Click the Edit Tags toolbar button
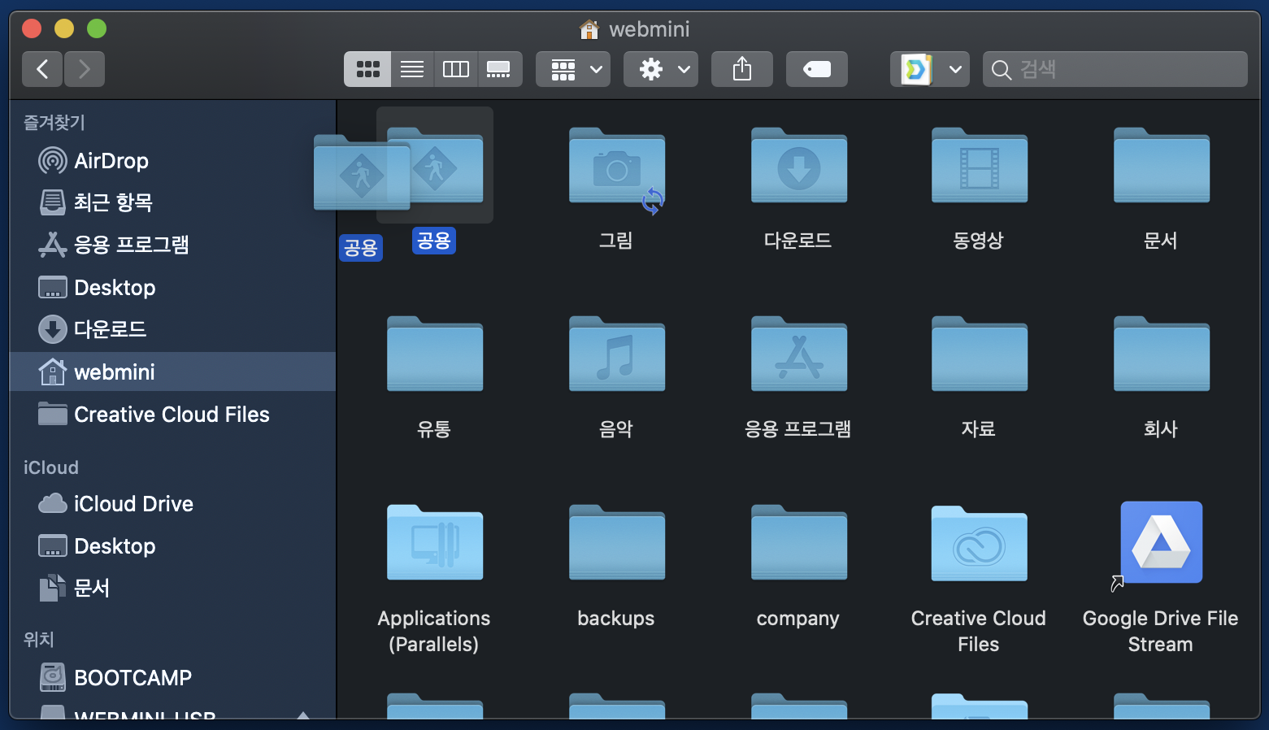 tap(817, 69)
